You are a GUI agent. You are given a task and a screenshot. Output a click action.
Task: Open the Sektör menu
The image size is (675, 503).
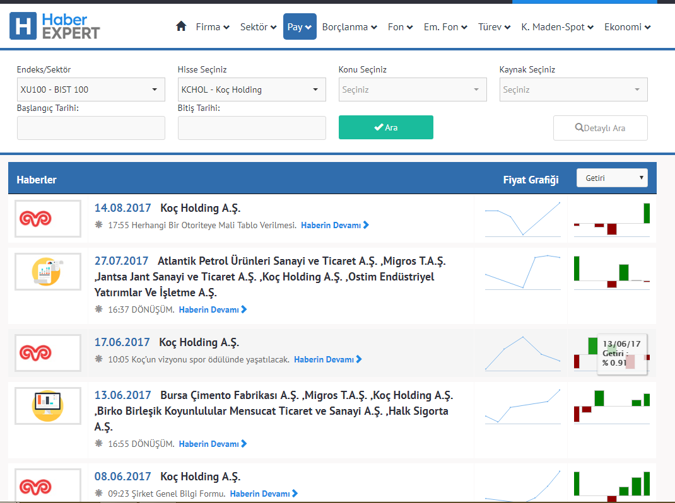tap(258, 26)
